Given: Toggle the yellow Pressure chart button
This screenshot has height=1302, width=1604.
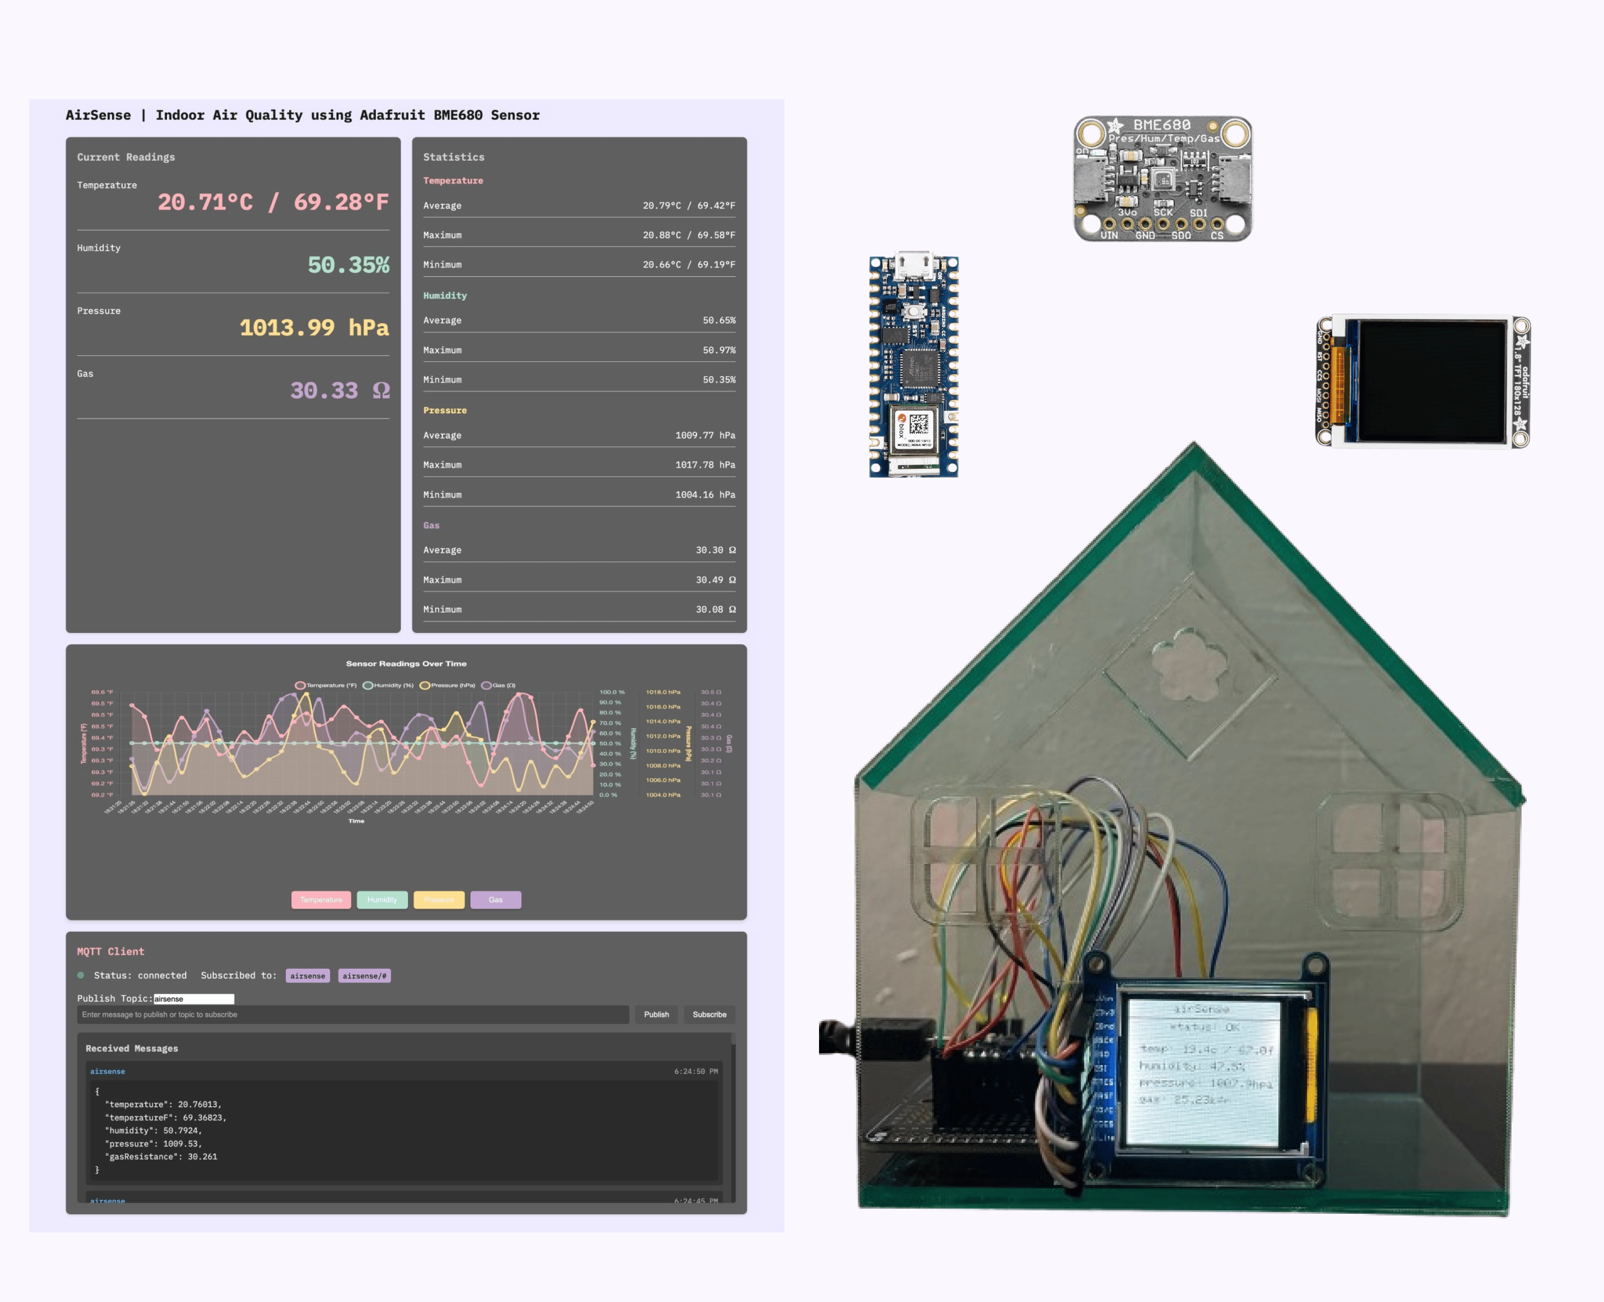Looking at the screenshot, I should 439,899.
